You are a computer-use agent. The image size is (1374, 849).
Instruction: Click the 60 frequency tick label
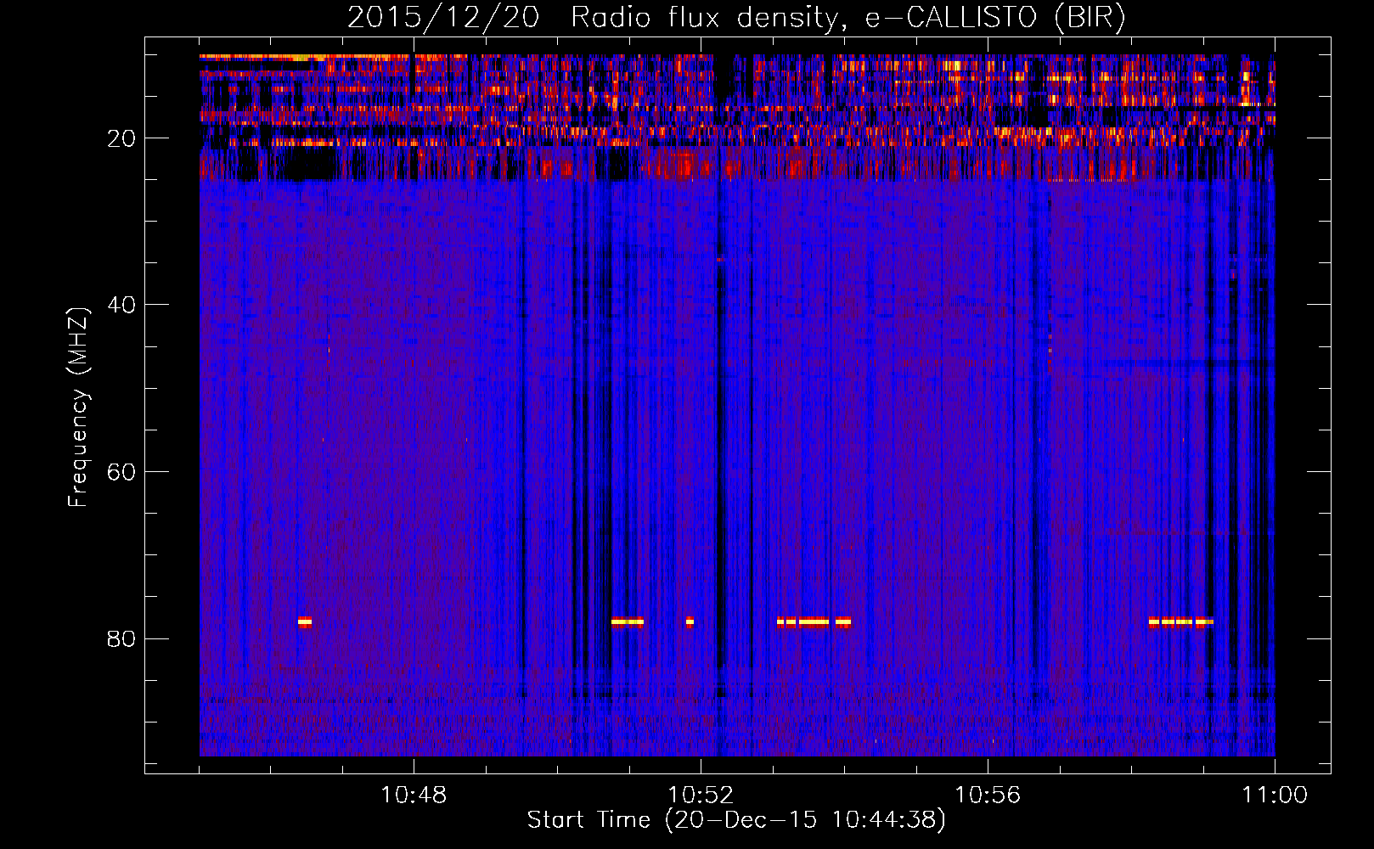pos(121,472)
